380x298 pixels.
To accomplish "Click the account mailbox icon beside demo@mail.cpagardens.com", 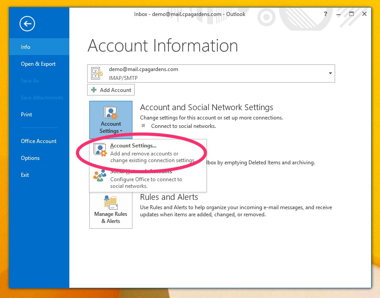I will [x=97, y=73].
